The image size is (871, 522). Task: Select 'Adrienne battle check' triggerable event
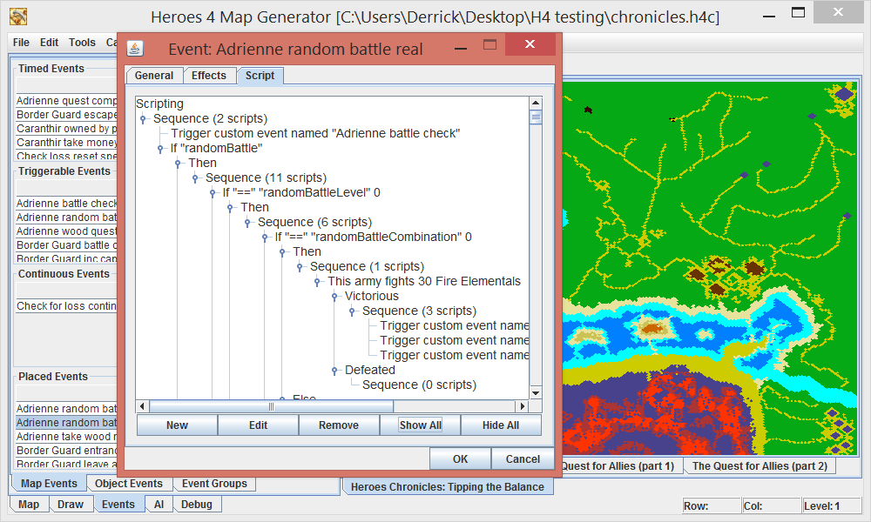(67, 204)
